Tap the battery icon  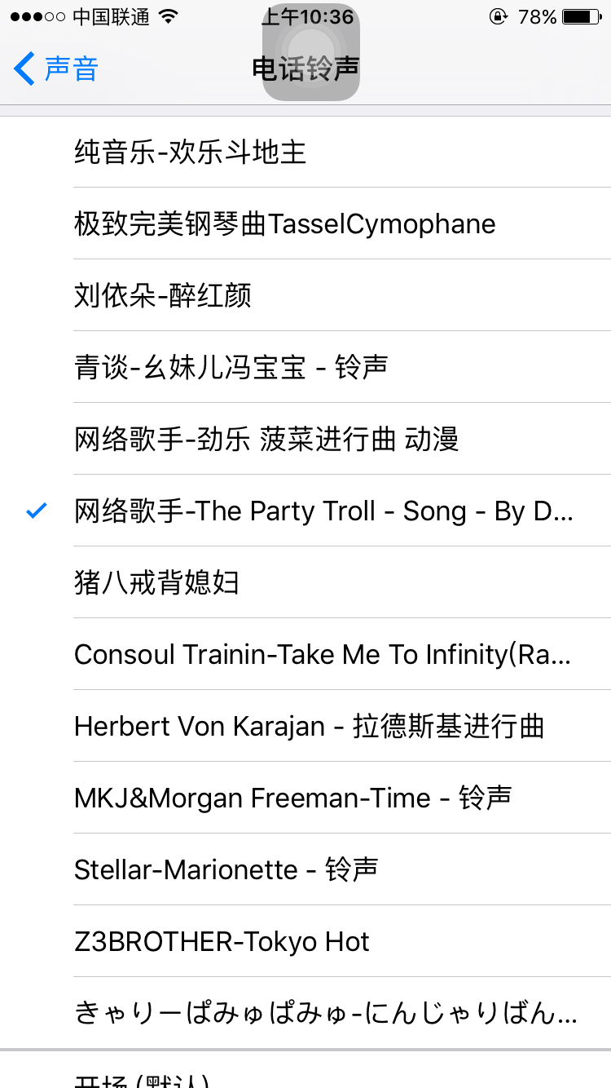click(582, 15)
